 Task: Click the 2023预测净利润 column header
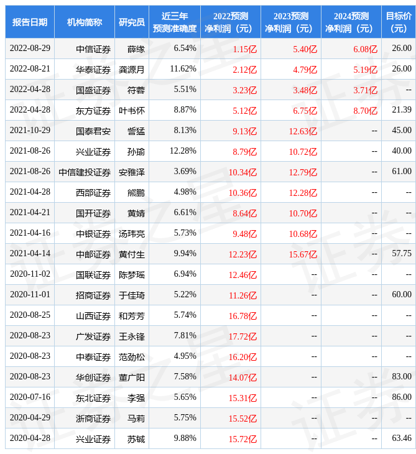pos(291,22)
